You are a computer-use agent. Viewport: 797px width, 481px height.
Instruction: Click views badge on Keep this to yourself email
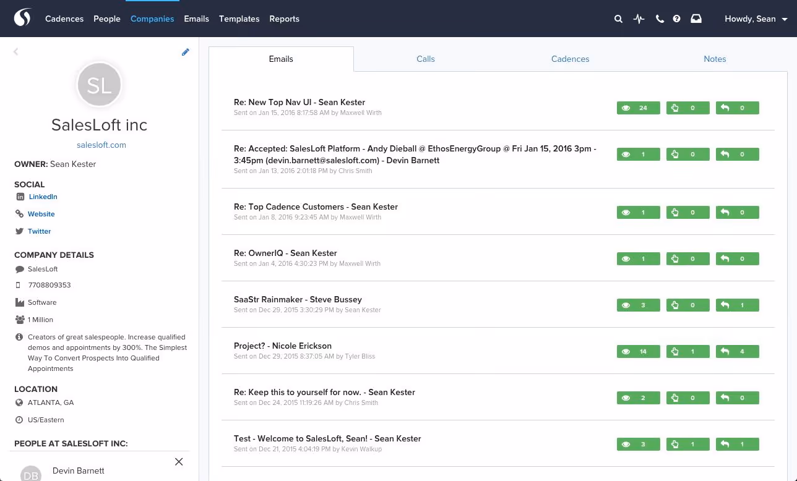[x=638, y=398]
